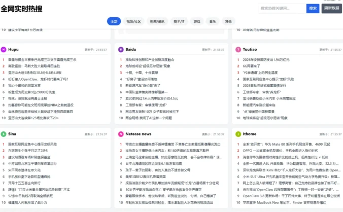
Task: Open Ithome item 京东推出"OpenClaw 远程部署服务"
Action: (x=291, y=190)
